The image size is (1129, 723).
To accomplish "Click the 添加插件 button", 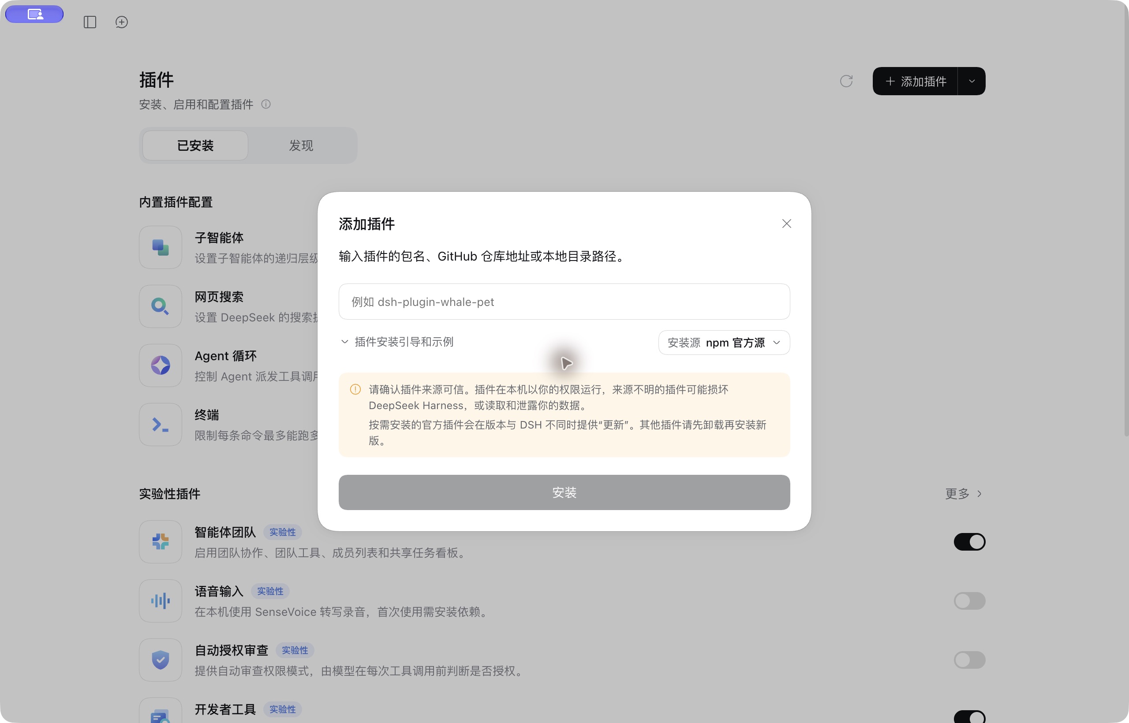I will click(x=915, y=81).
